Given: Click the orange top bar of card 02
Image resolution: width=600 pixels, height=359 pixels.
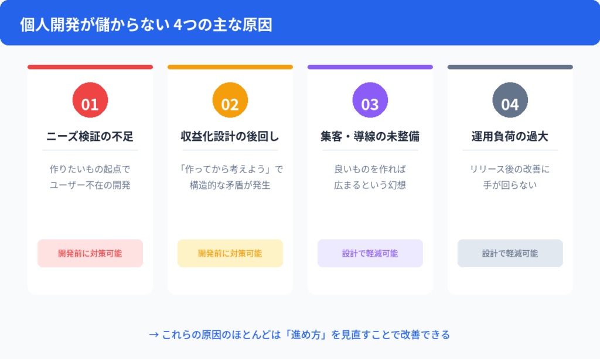Looking at the screenshot, I should coord(230,67).
